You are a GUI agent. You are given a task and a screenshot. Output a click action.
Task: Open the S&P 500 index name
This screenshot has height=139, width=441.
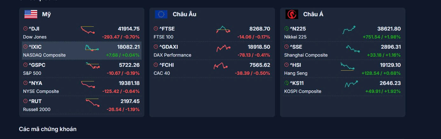point(32,73)
